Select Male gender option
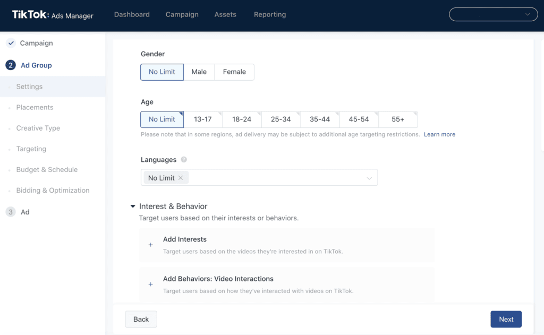 pos(199,72)
